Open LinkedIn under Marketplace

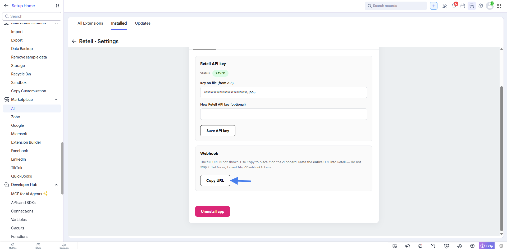point(19,159)
